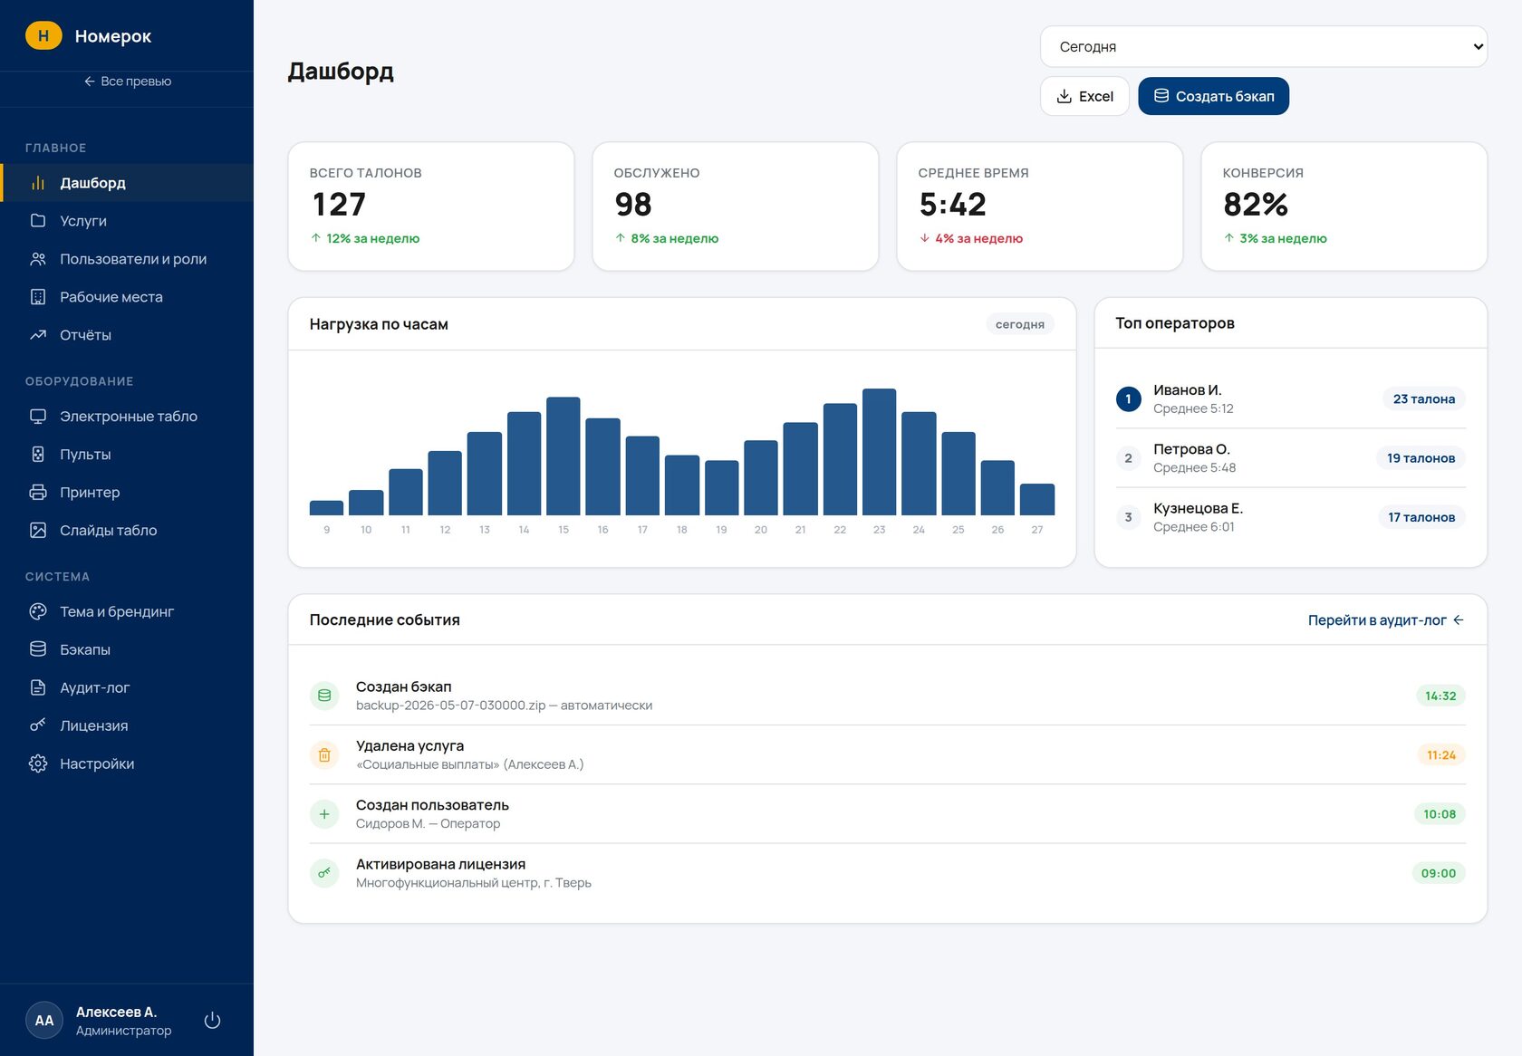This screenshot has width=1522, height=1056.
Task: Go to Пользователи и роли section
Action: coord(127,259)
